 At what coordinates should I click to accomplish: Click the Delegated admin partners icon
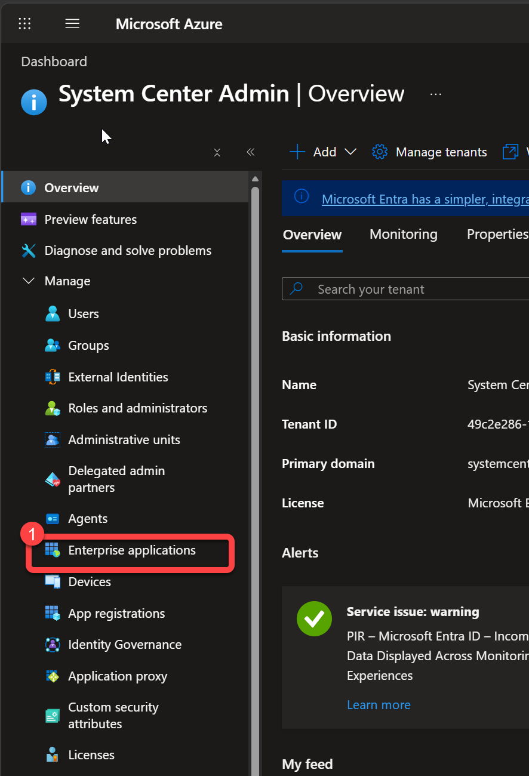click(53, 479)
